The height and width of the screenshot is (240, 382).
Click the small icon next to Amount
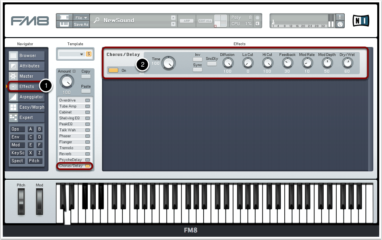[74, 71]
